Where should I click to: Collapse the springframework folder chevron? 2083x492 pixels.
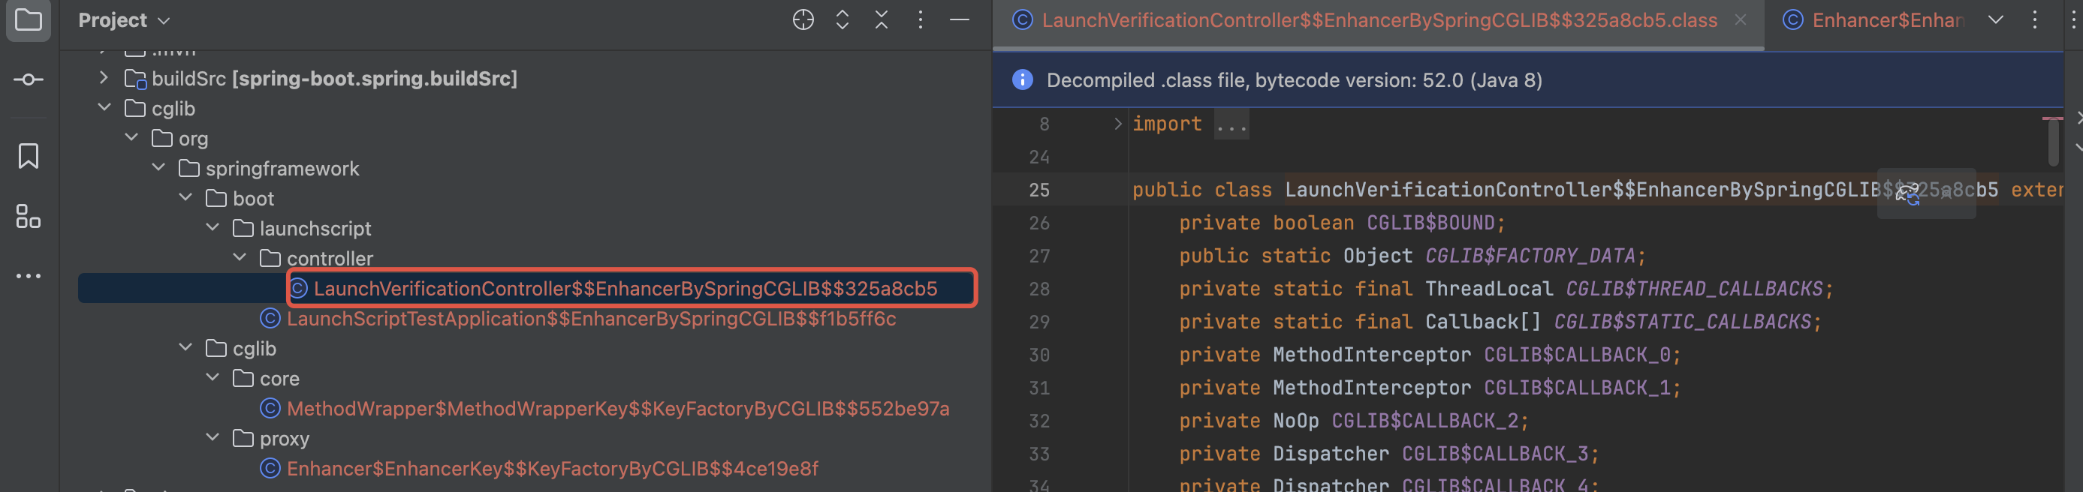click(158, 167)
